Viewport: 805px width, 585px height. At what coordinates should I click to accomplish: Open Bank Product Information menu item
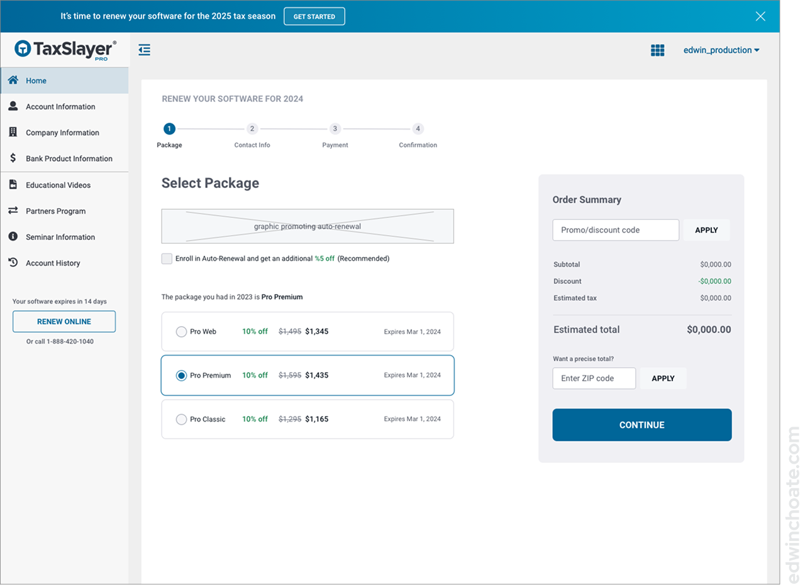64,158
